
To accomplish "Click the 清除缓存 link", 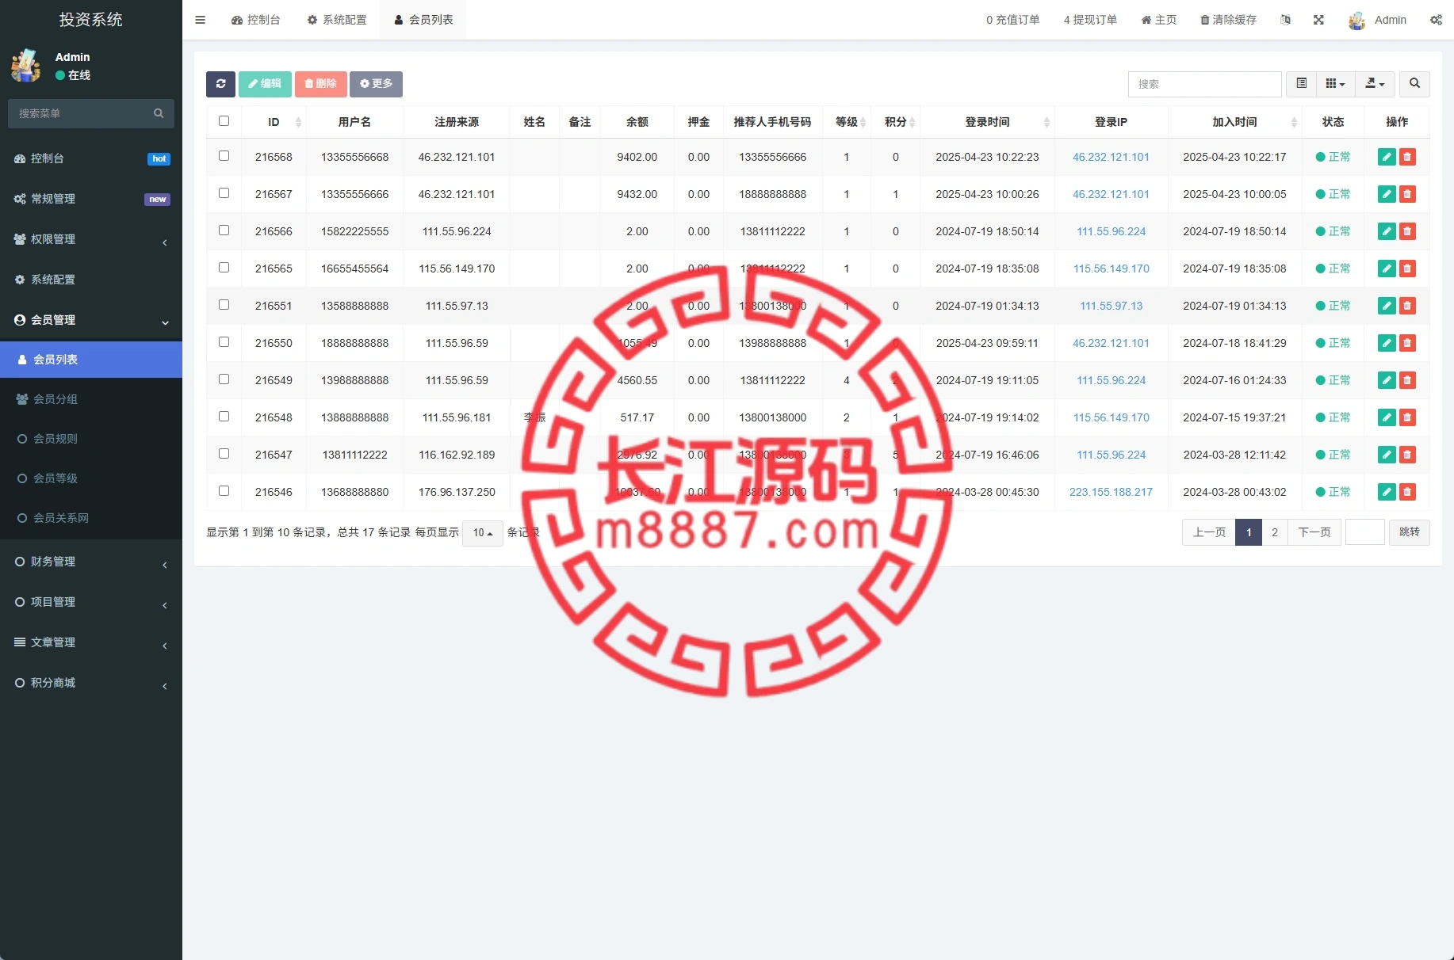I will (x=1228, y=20).
